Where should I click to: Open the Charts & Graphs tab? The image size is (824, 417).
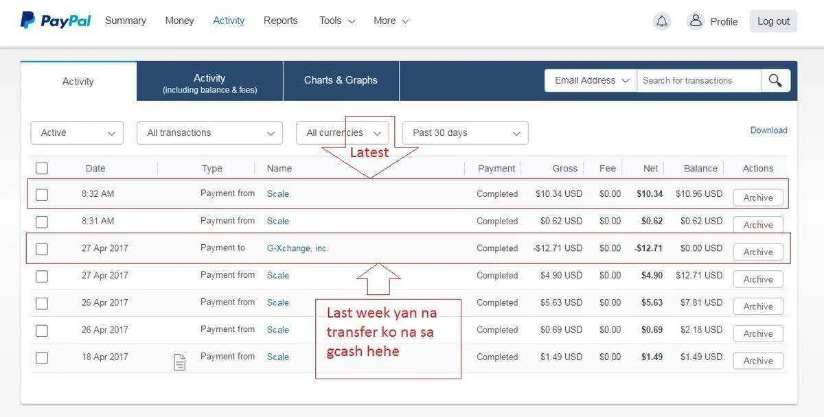coord(341,81)
